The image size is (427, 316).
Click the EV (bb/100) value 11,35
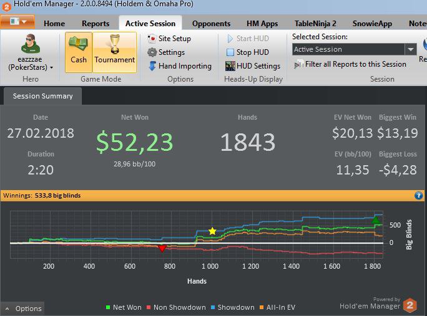[x=353, y=170]
